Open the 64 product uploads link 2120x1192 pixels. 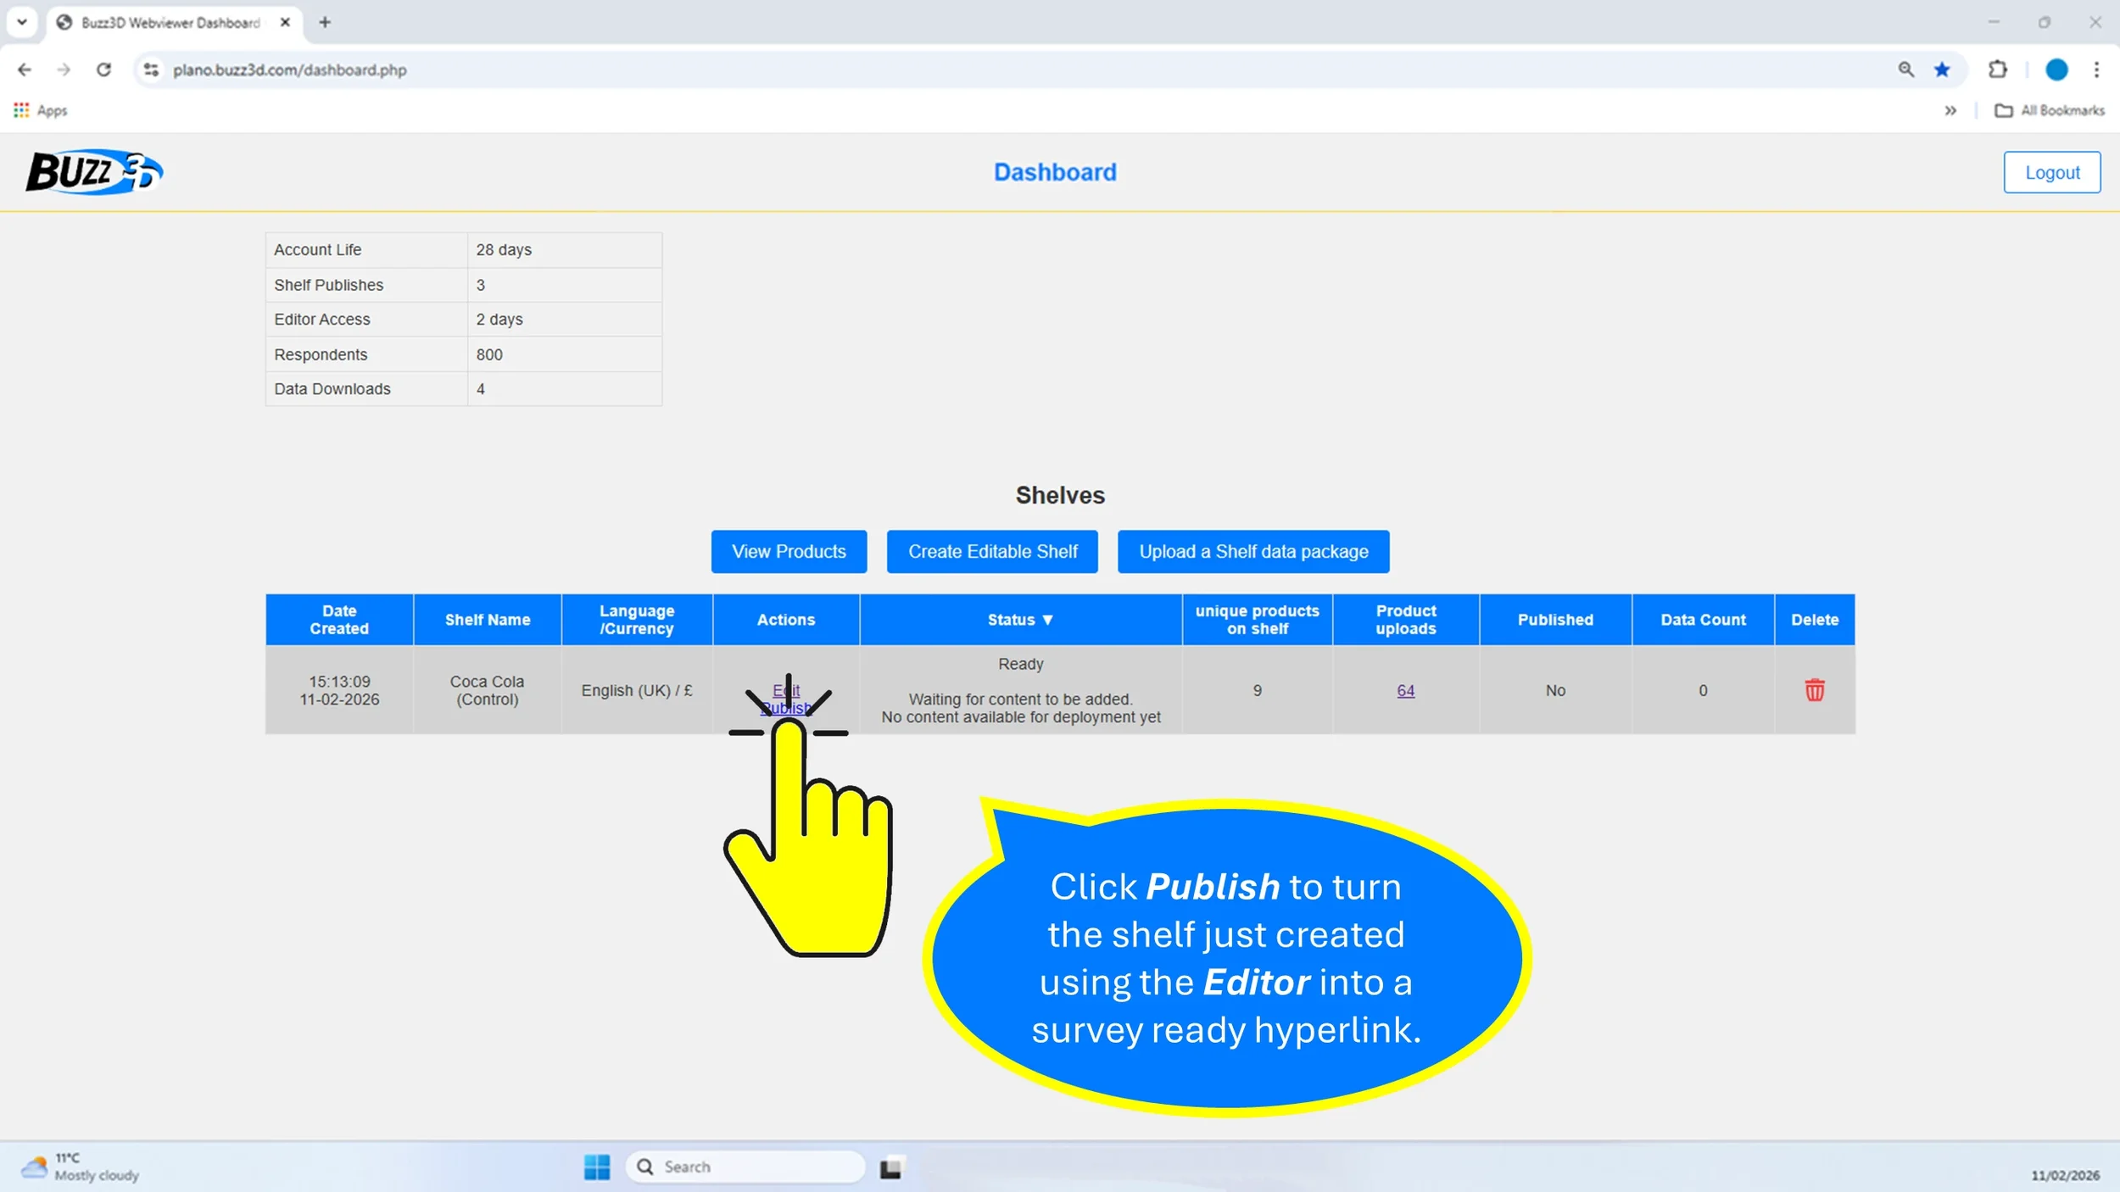coord(1405,690)
